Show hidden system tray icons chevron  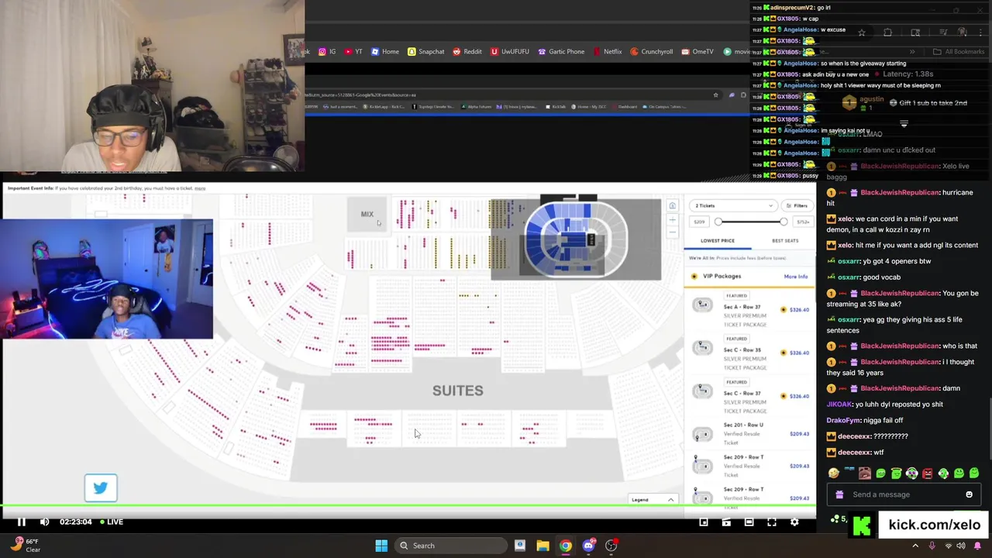click(915, 546)
